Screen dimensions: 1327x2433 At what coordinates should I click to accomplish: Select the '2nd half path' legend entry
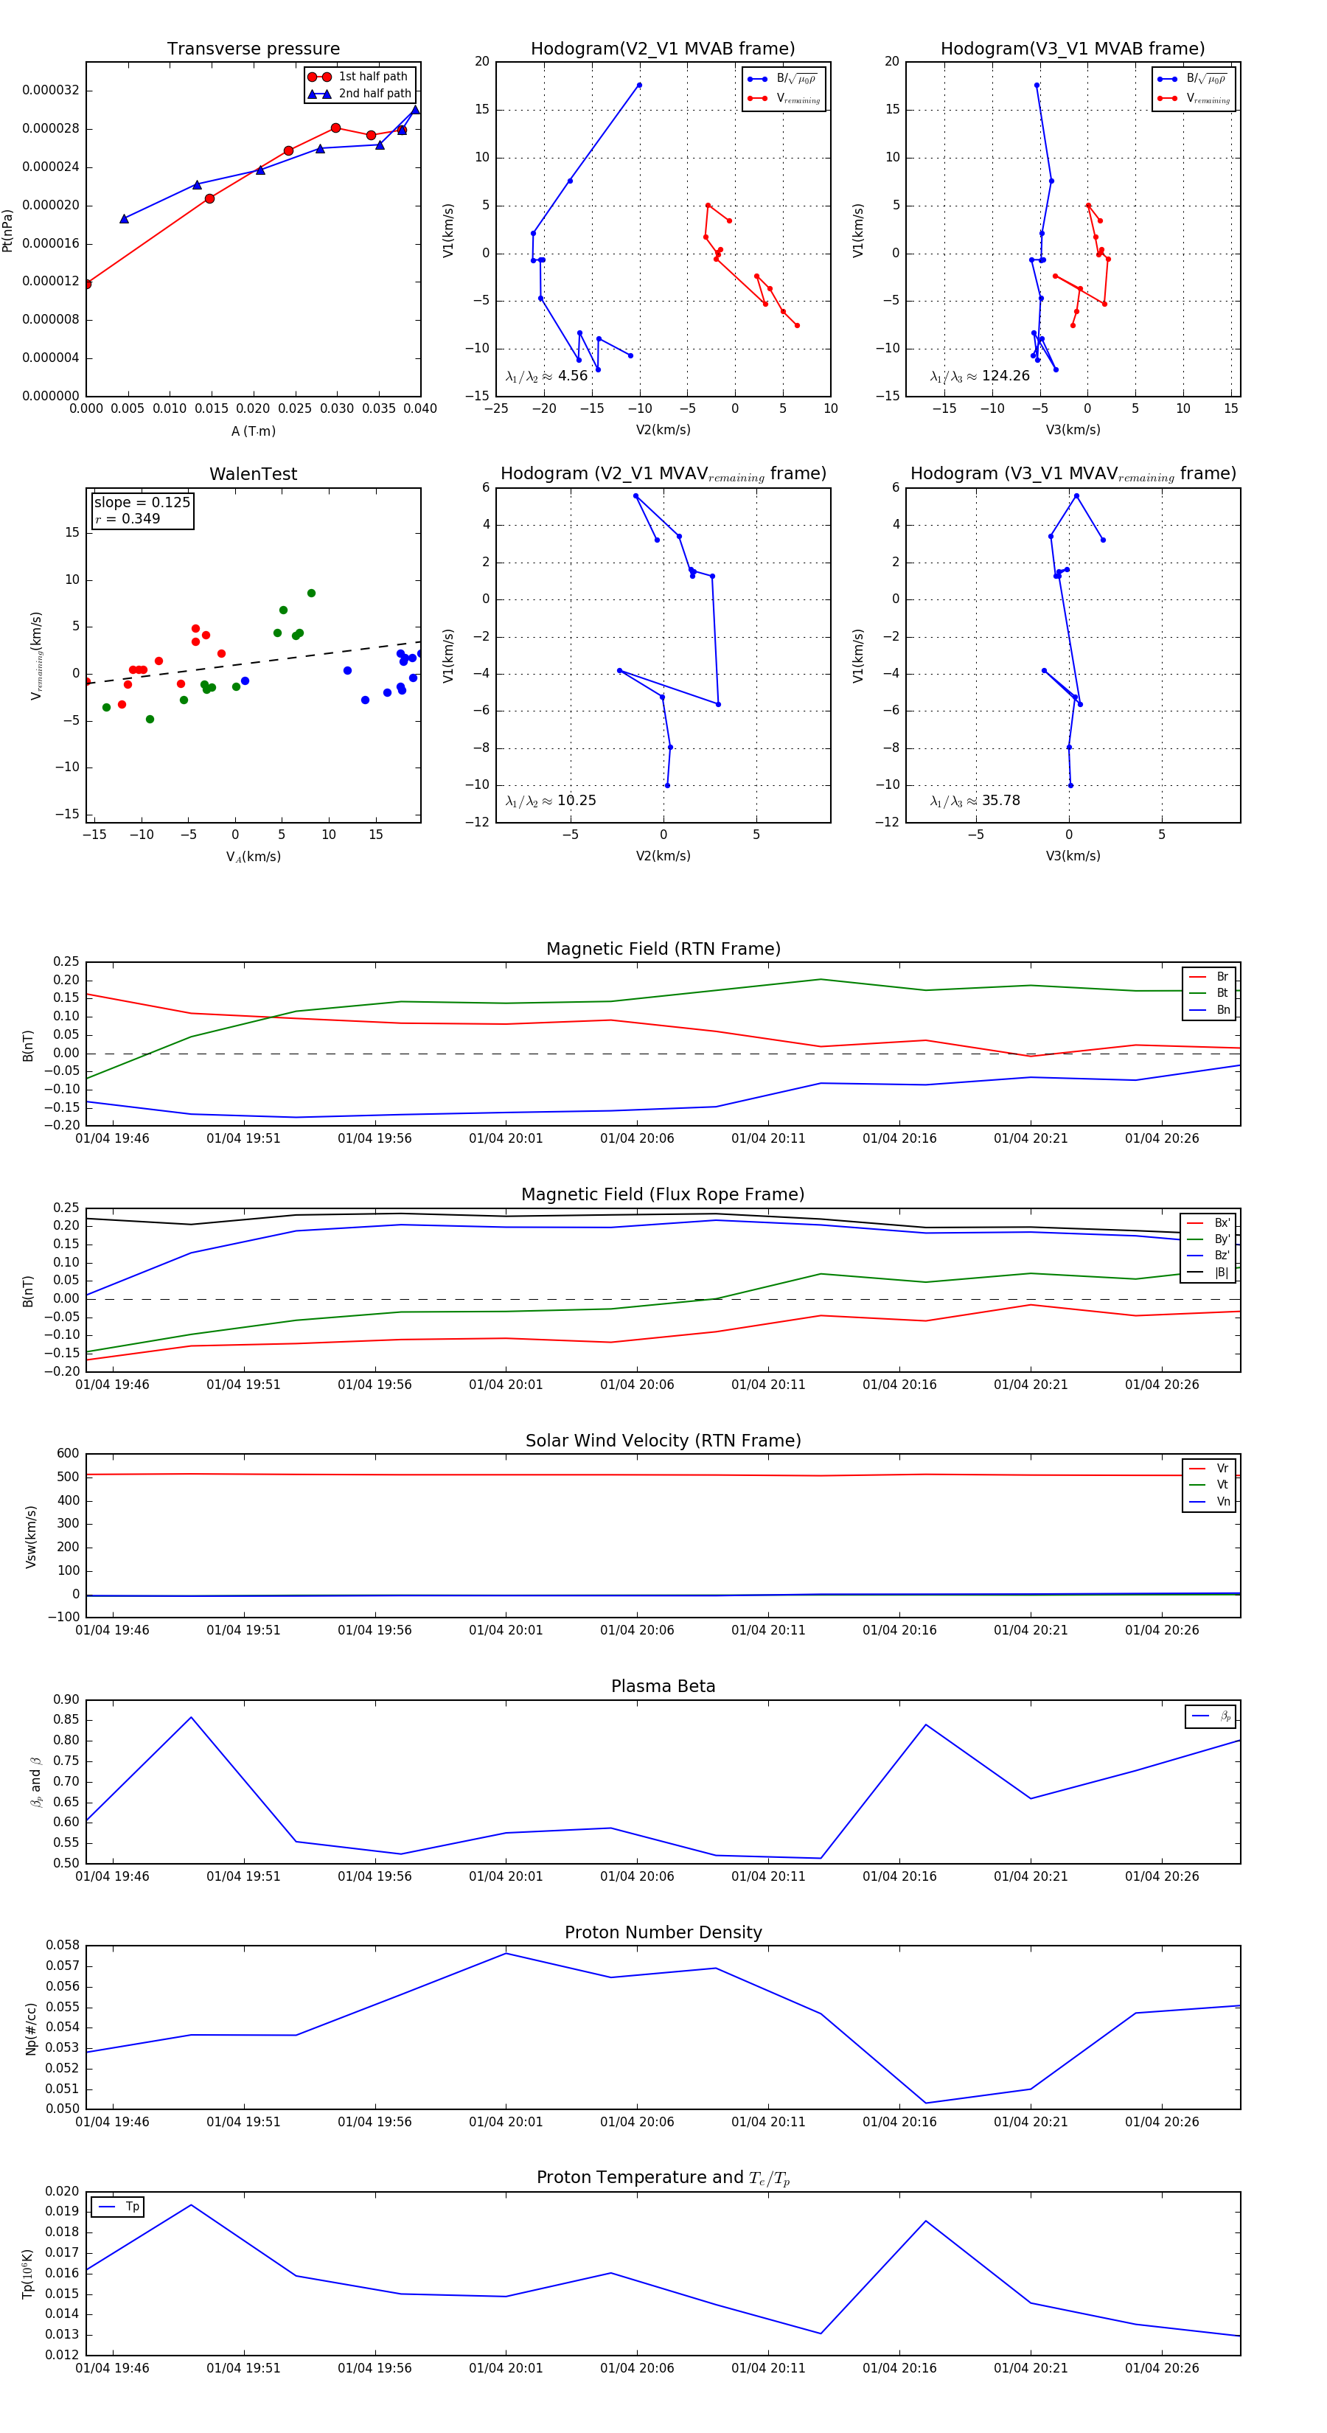[360, 94]
